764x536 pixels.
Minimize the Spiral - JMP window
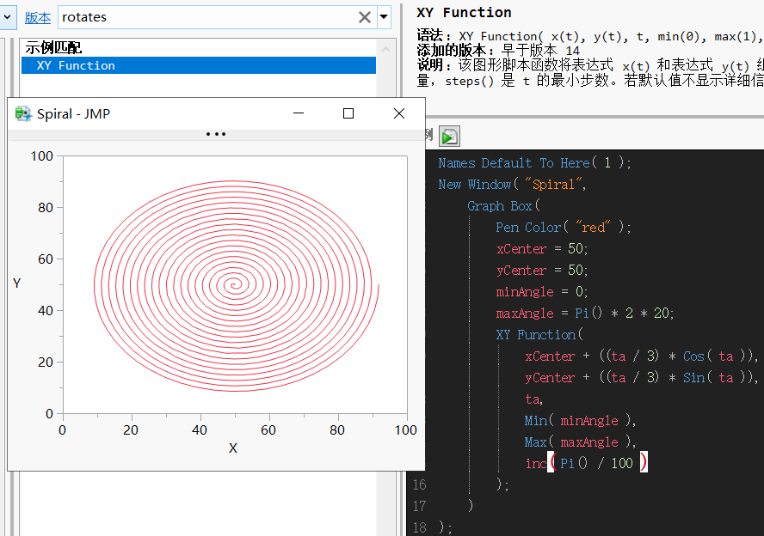298,113
